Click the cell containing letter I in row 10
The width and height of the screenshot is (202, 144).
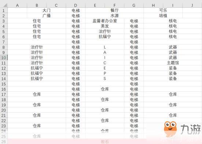click(104, 58)
